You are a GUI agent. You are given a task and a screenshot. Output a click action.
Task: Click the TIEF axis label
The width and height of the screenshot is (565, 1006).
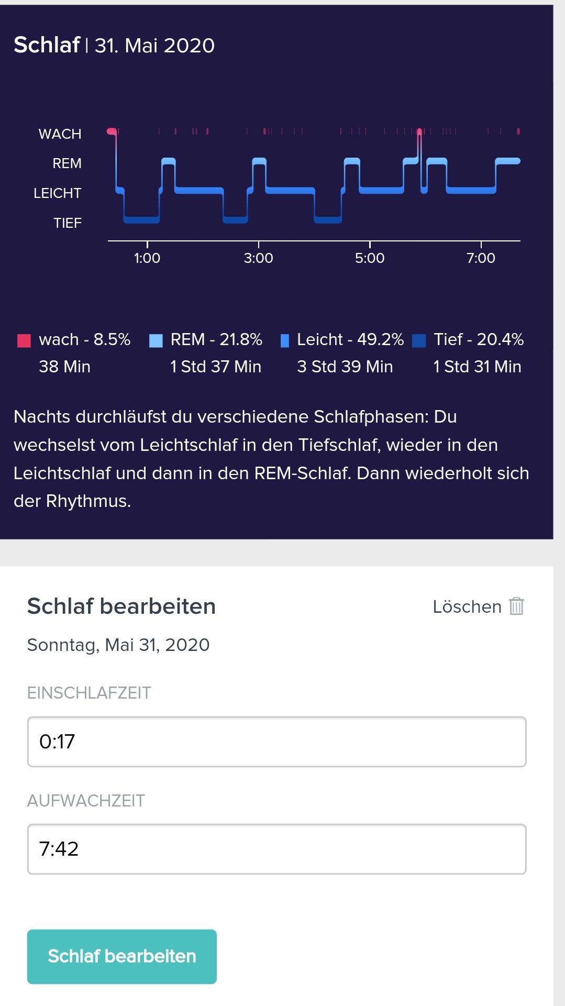click(68, 223)
